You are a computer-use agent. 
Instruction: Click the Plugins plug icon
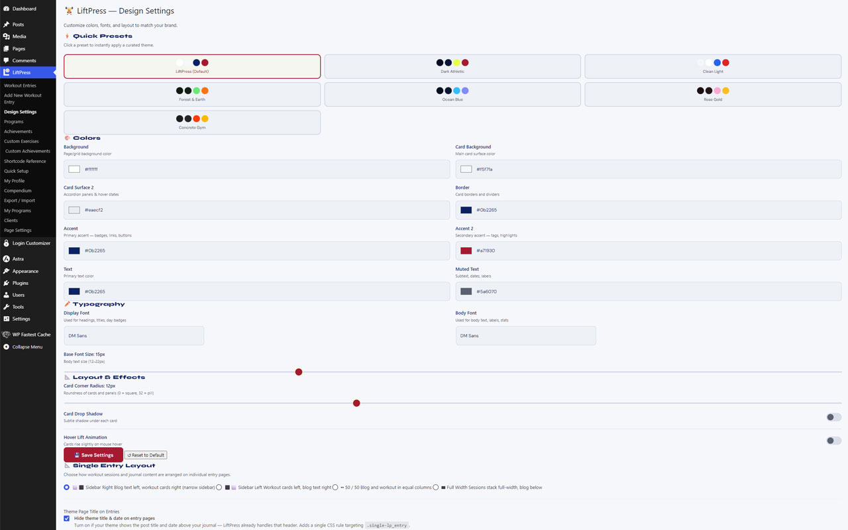tap(7, 283)
